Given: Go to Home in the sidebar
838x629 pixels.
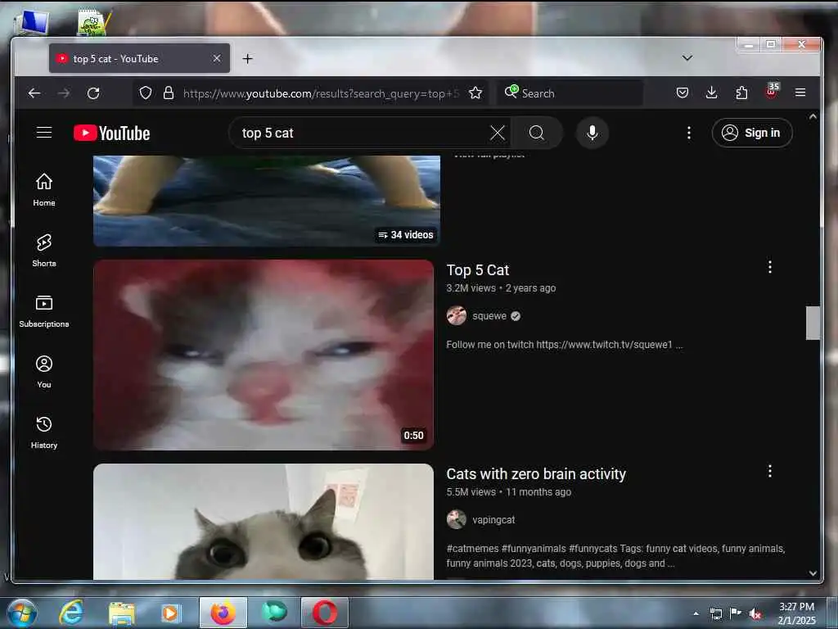Looking at the screenshot, I should [x=44, y=190].
